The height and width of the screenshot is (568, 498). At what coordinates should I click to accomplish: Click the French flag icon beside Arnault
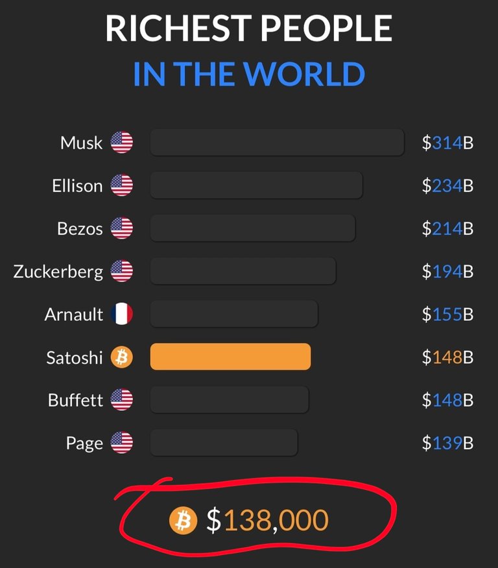pos(122,314)
